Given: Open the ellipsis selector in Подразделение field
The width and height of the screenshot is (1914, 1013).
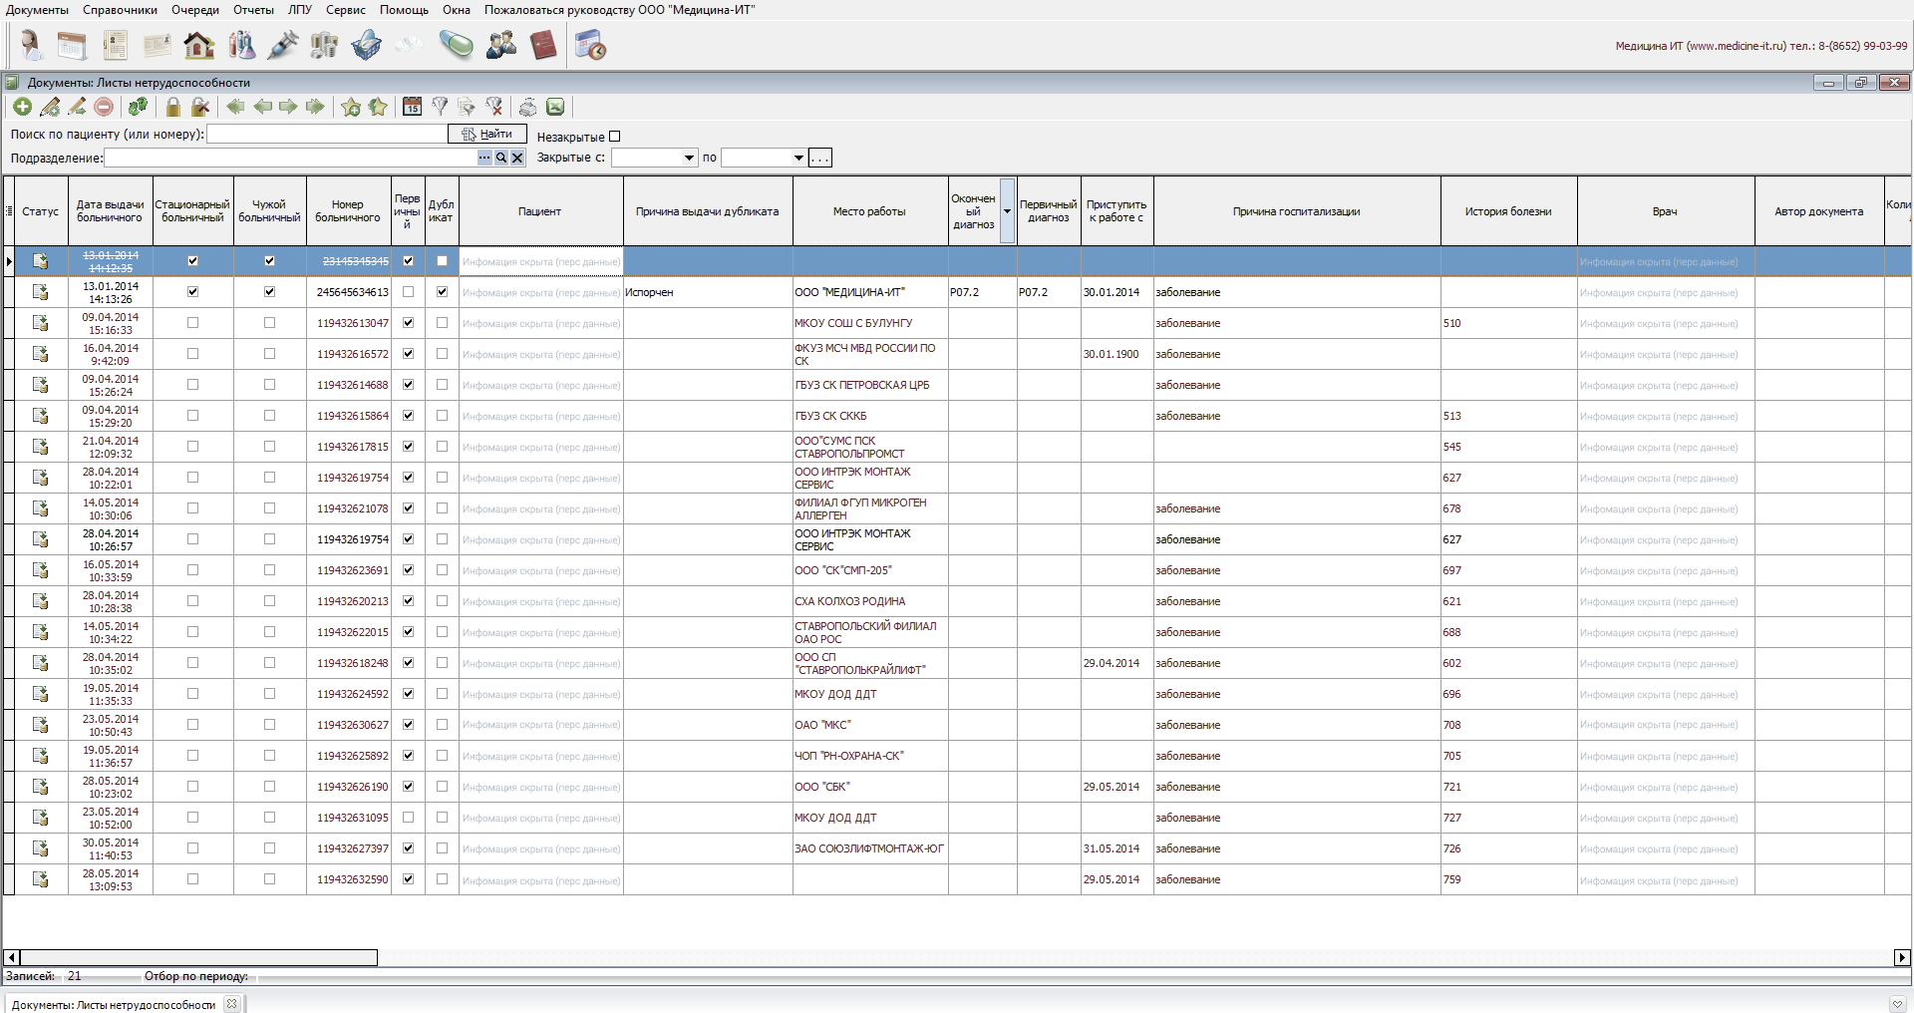Looking at the screenshot, I should (x=484, y=158).
